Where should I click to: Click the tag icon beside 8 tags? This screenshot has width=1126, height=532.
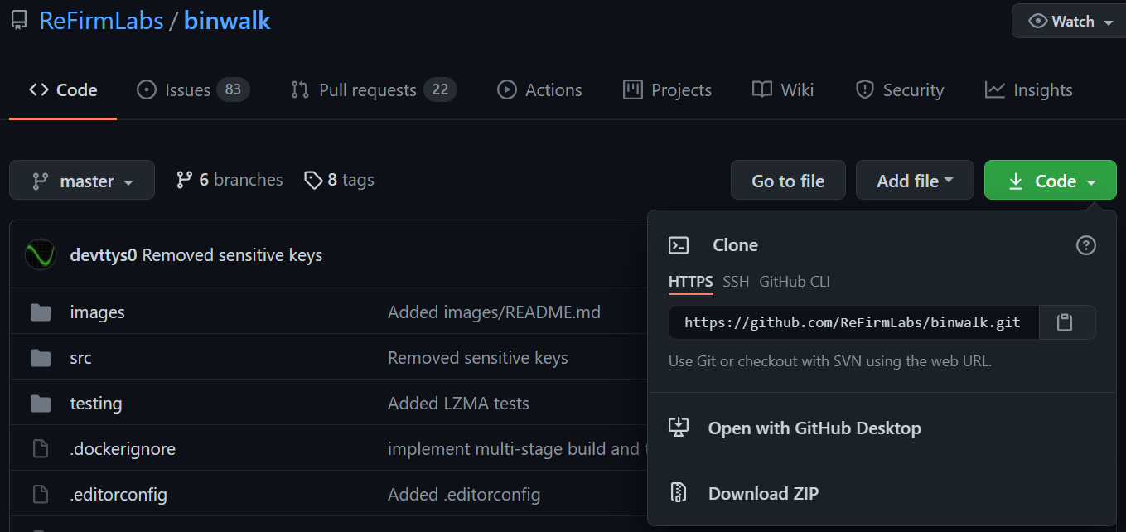(313, 180)
